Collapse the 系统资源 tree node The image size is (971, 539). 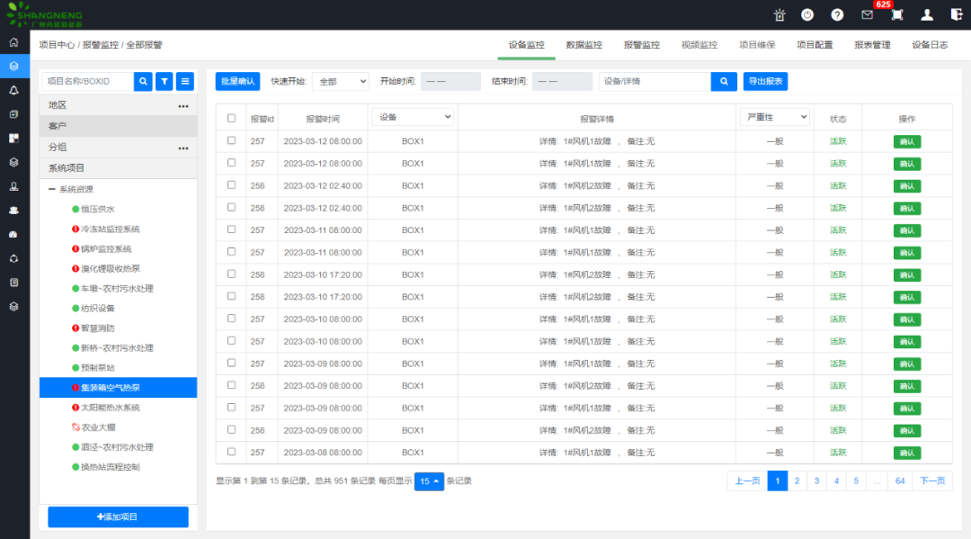(52, 189)
